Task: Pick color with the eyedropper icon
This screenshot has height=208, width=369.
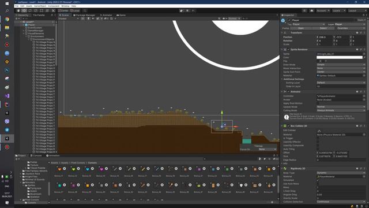Action: pos(364,58)
